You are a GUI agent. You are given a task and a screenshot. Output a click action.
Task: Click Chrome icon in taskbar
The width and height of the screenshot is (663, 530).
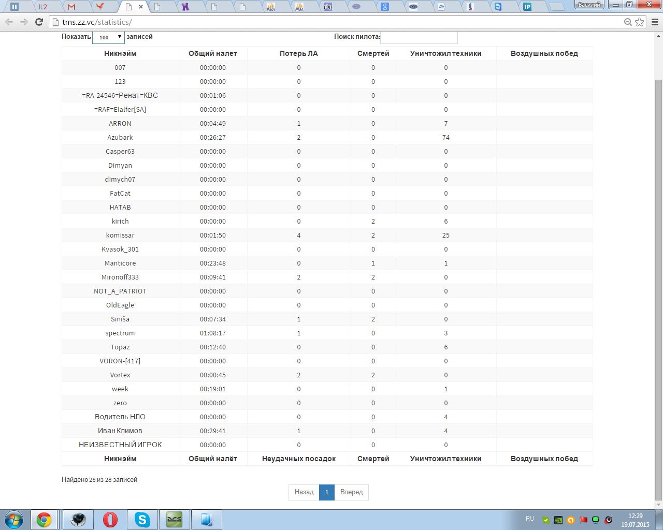click(44, 520)
